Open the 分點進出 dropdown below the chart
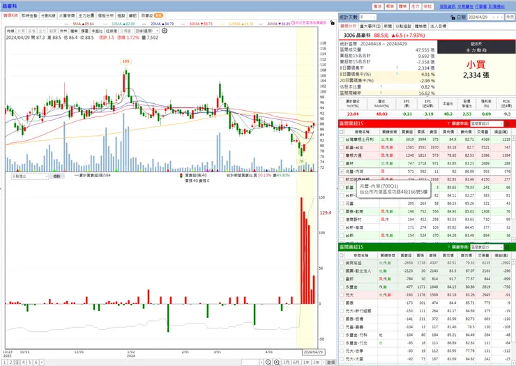Screen dimensions: 516x366 click(x=30, y=176)
